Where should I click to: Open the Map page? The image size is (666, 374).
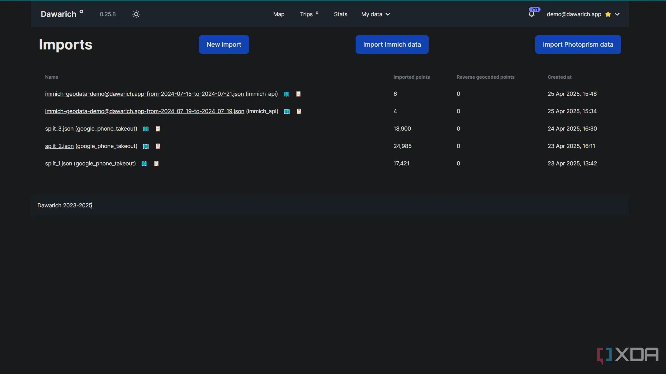click(279, 14)
